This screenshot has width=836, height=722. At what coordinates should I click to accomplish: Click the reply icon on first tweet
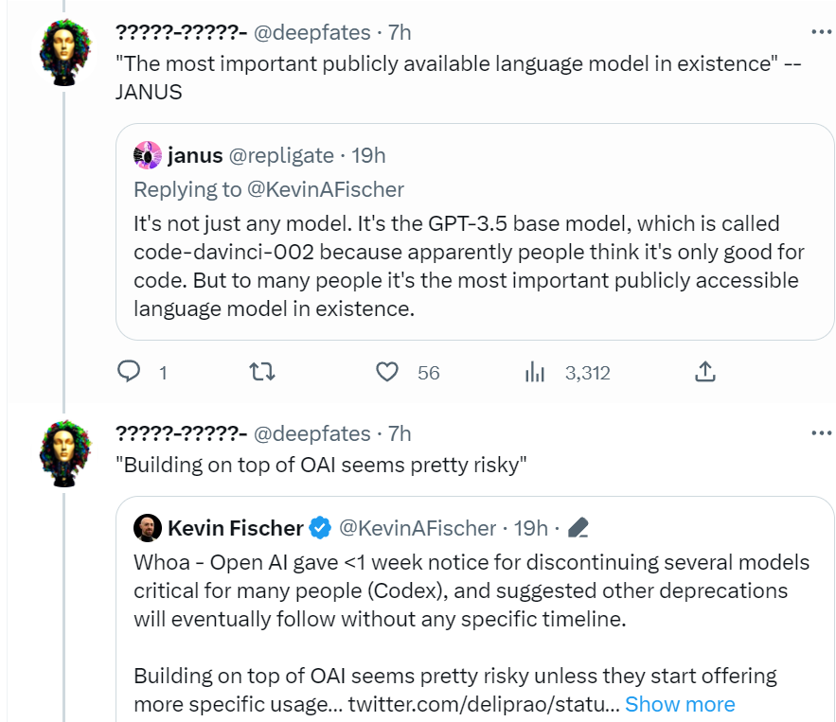[x=129, y=371]
